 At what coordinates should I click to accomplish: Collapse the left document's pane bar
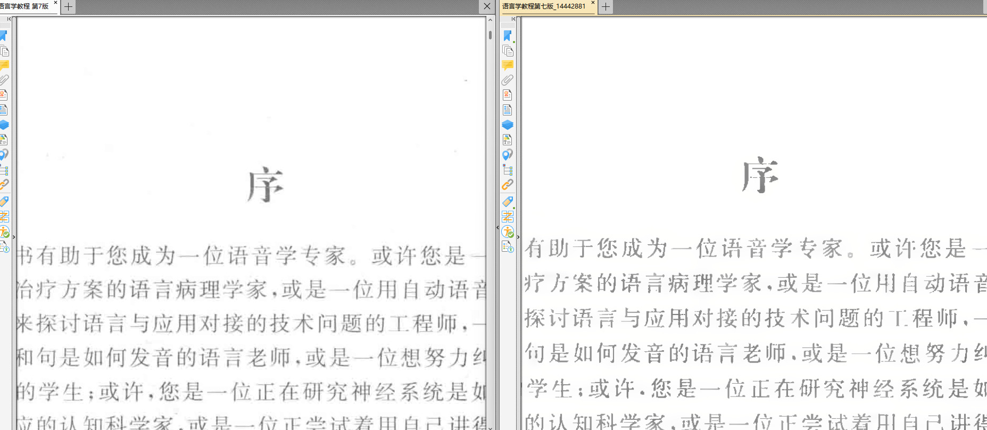pos(9,19)
